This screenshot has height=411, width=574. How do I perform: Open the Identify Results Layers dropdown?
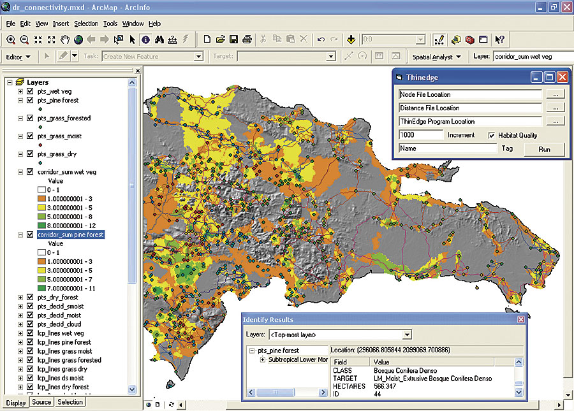tap(407, 335)
